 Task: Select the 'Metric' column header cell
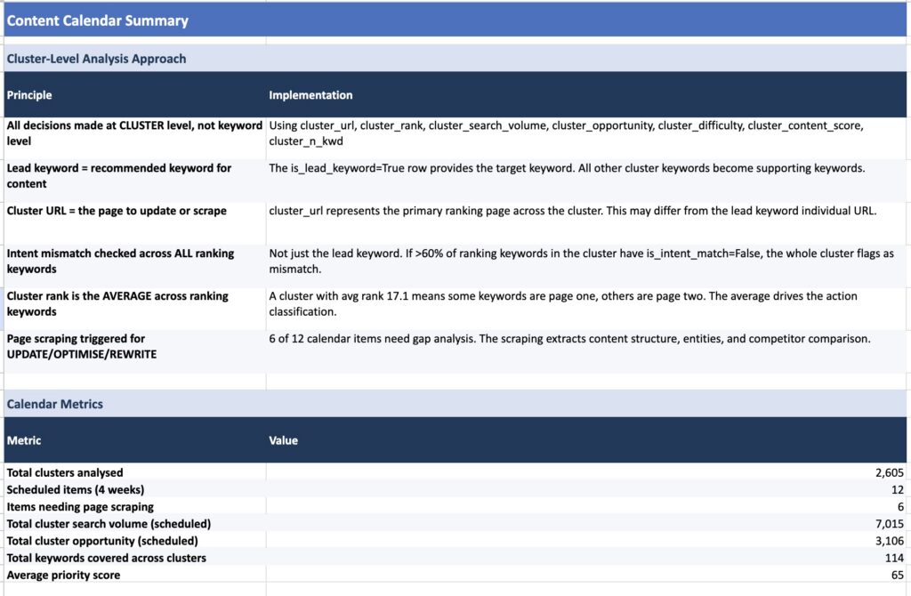[x=135, y=439]
